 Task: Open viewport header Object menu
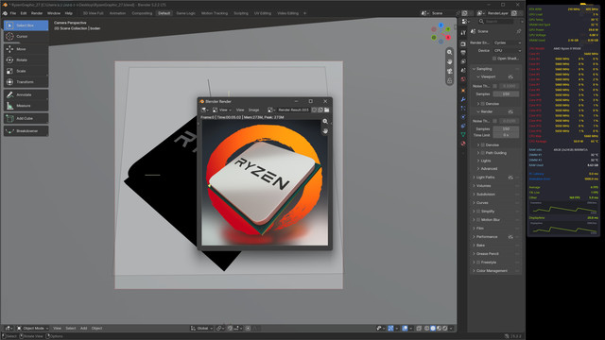click(x=96, y=329)
